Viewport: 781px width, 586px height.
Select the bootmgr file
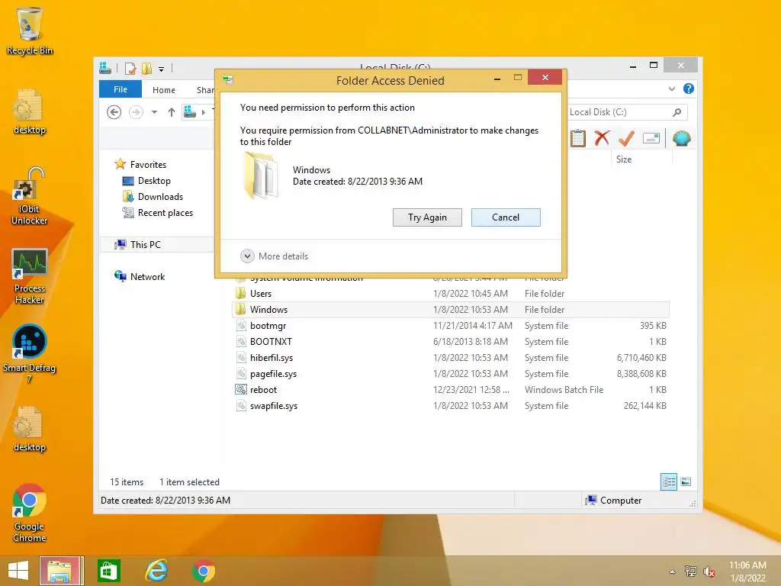point(451,325)
